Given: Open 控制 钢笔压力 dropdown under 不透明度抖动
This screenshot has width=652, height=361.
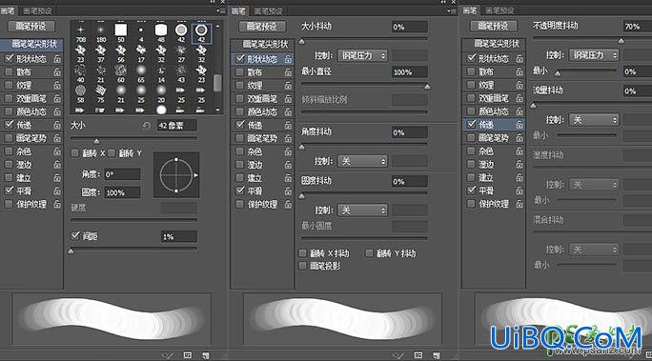Looking at the screenshot, I should [x=594, y=55].
